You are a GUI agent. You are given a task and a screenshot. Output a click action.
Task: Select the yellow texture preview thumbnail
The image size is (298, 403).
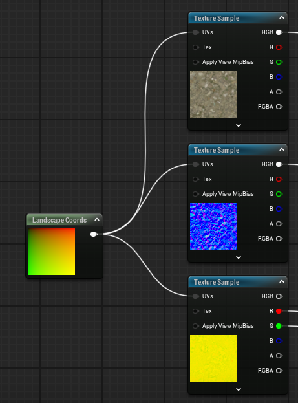pos(213,358)
